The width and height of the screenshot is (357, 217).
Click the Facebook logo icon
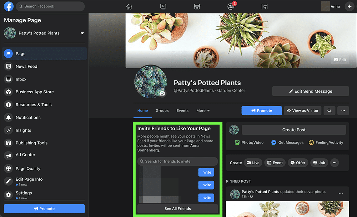pyautogui.click(x=9, y=6)
